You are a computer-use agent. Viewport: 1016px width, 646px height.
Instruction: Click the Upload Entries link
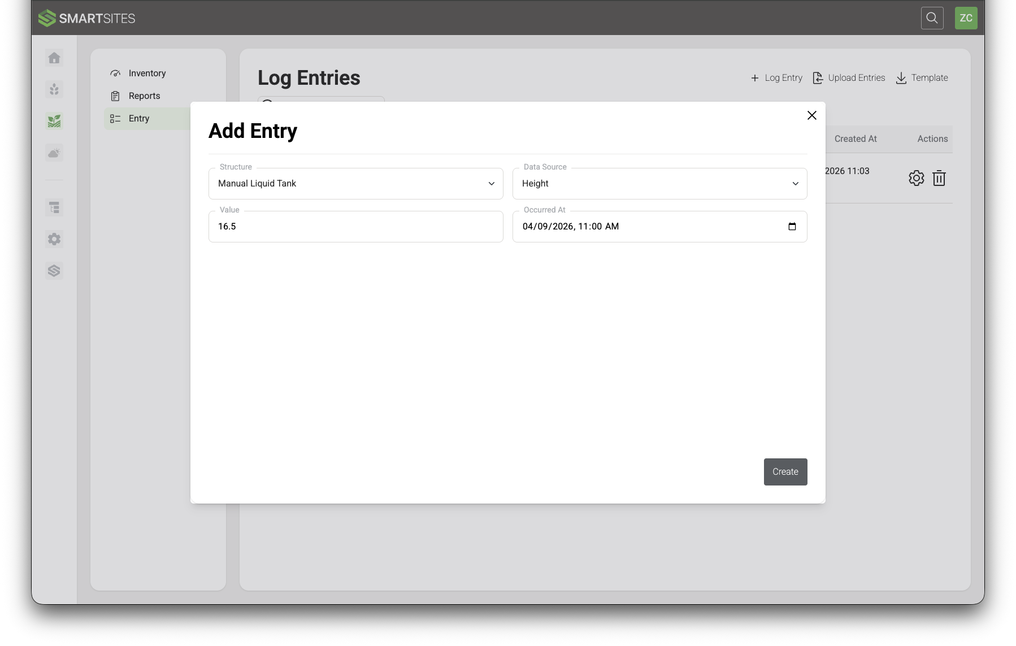point(849,78)
